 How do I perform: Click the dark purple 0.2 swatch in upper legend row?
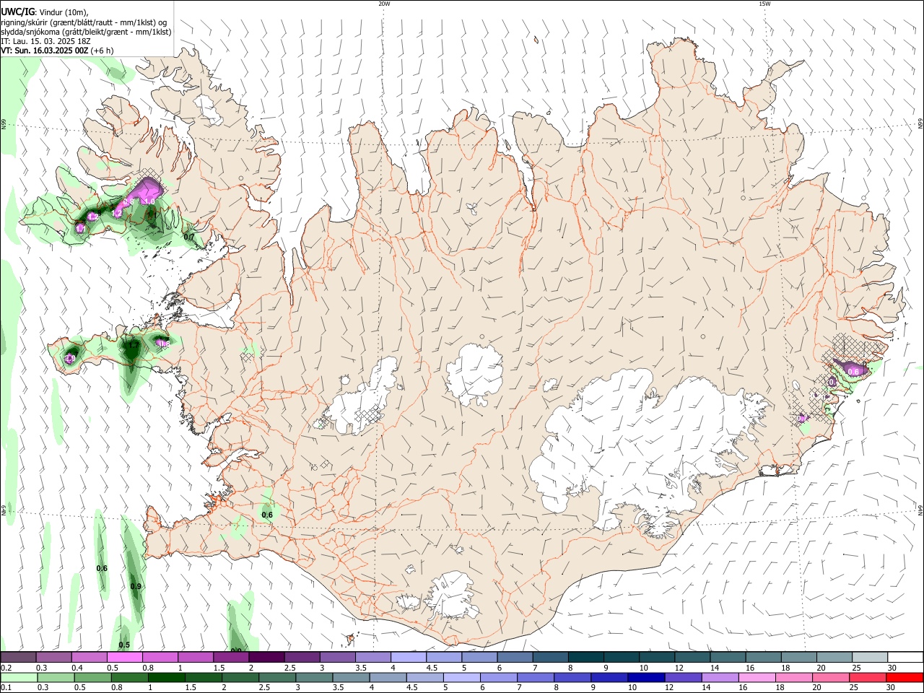18,657
